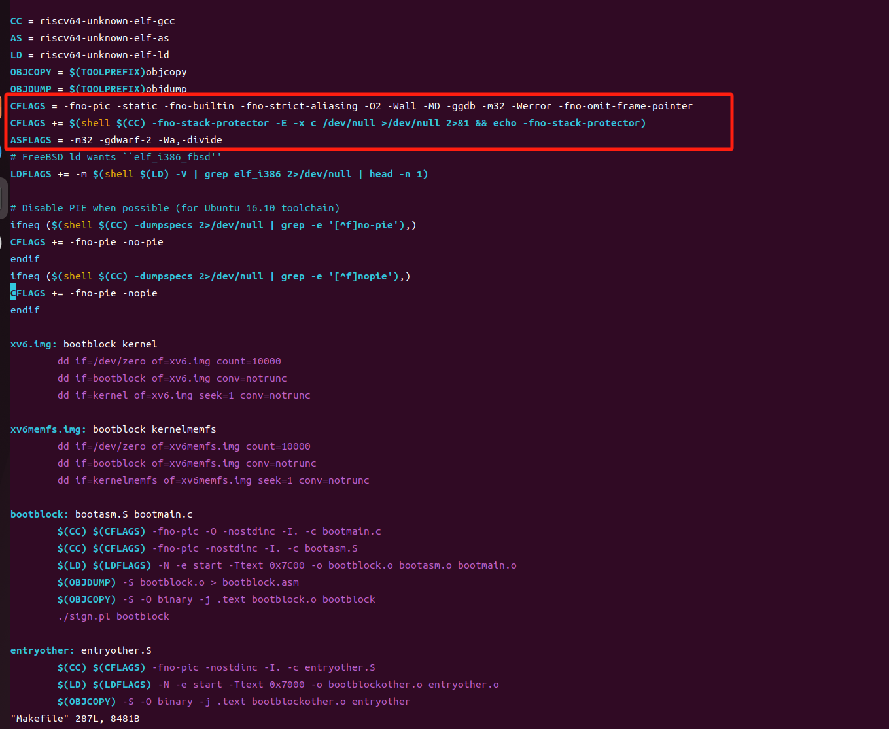The width and height of the screenshot is (889, 729).
Task: Click the compile line ending '-c entryother.S'
Action: (217, 667)
